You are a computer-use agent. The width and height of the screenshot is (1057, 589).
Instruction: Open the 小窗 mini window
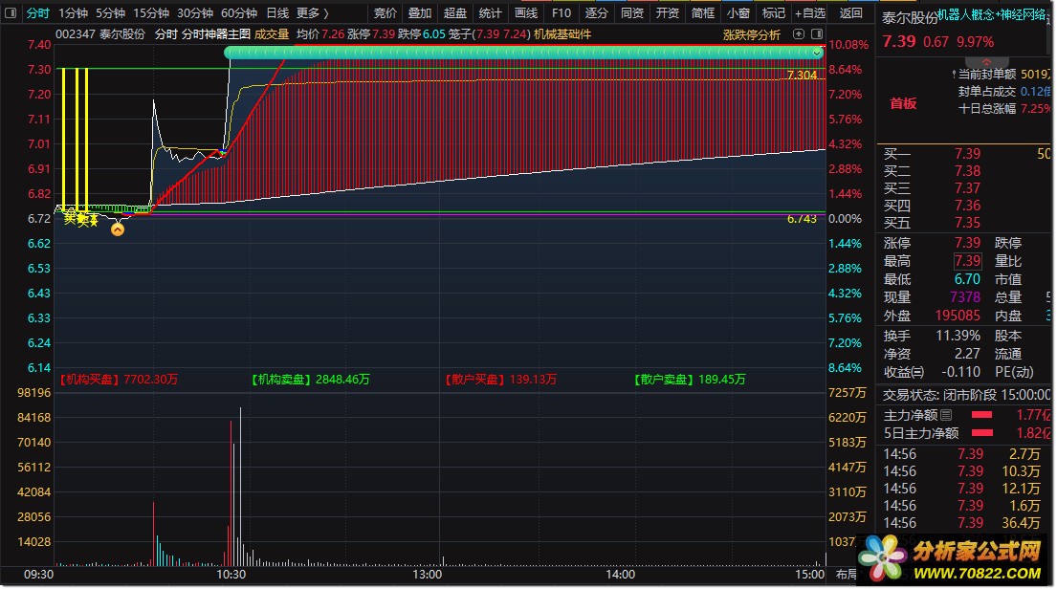click(738, 12)
